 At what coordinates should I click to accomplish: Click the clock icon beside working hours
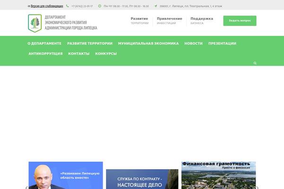click(99, 6)
